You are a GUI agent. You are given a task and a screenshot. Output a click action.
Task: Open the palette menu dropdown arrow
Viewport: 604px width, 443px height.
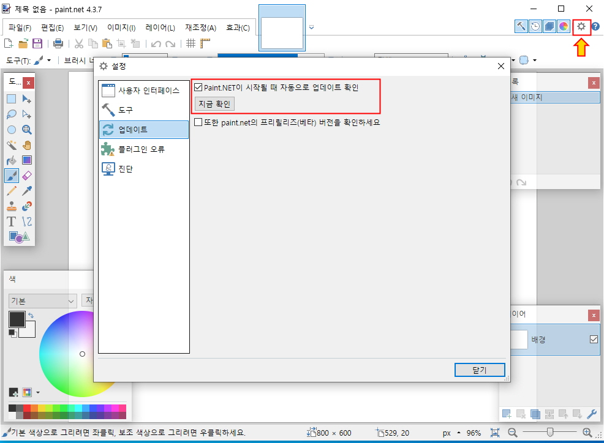tap(38, 393)
